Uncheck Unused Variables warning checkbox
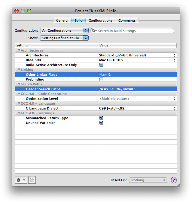Image resolution: width=192 pixels, height=203 pixels. (101, 122)
